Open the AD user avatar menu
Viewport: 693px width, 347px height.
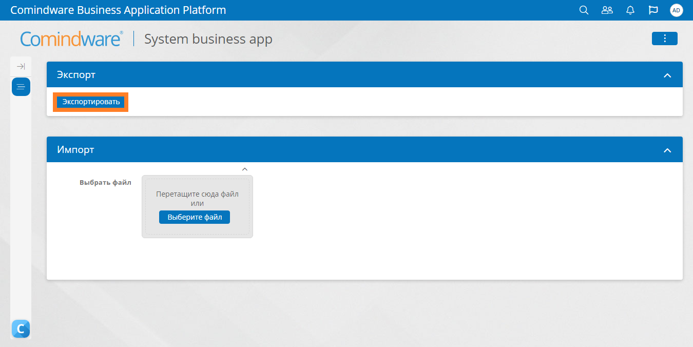pyautogui.click(x=677, y=10)
